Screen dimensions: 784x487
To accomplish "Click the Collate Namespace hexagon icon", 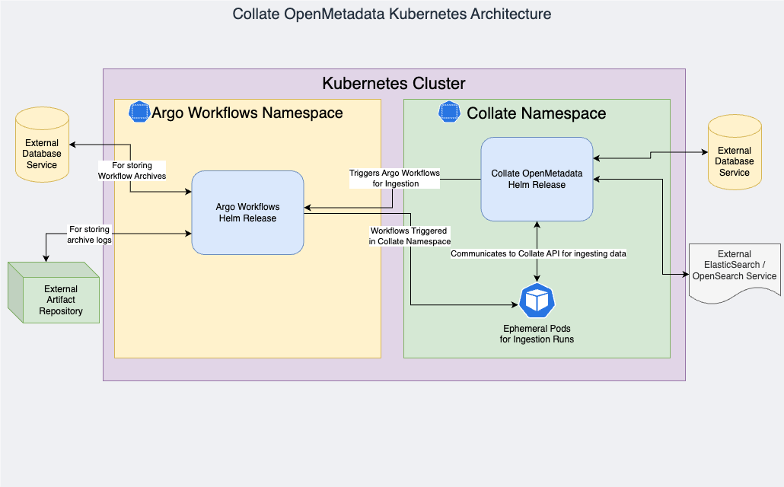I will click(x=449, y=112).
